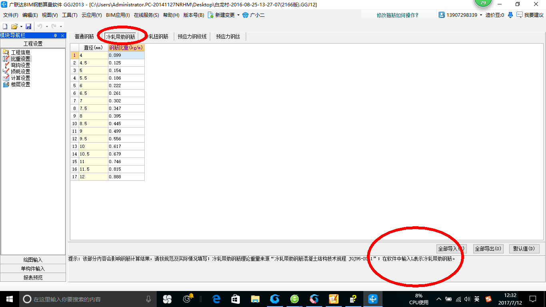Click the 全部导入 button
The image size is (546, 307).
(x=452, y=249)
